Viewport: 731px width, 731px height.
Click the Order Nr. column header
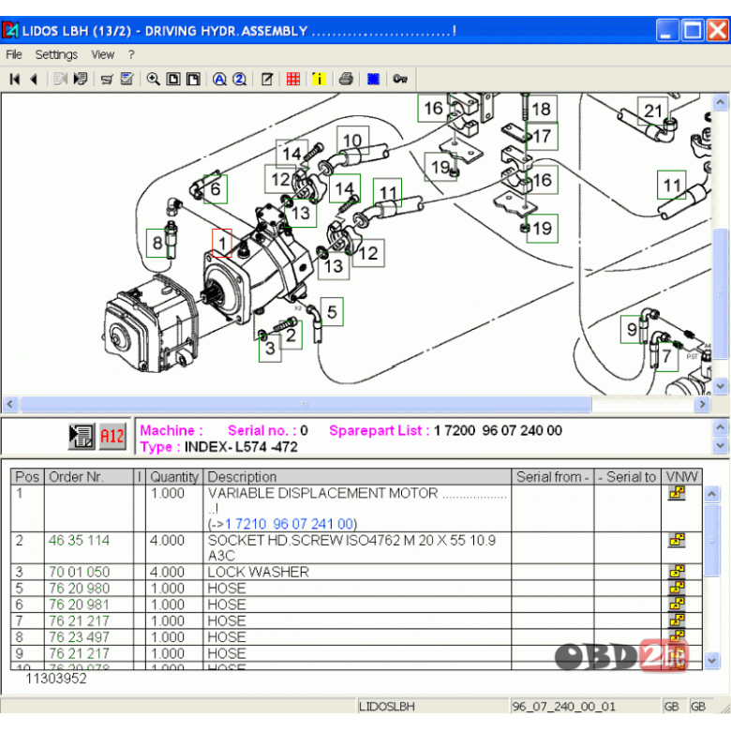pos(89,477)
